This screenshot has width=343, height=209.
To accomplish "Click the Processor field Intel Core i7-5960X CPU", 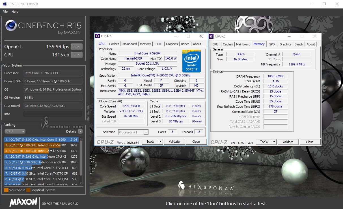I will tap(53, 73).
